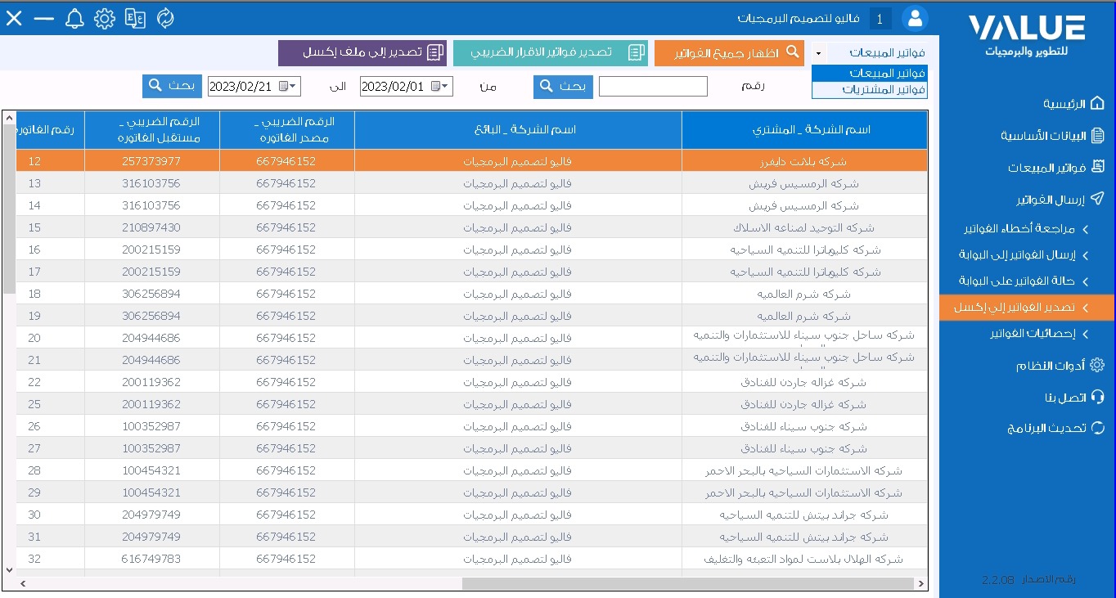The width and height of the screenshot is (1116, 598).
Task: Open the invoice type dropdown arrow
Action: point(819,53)
